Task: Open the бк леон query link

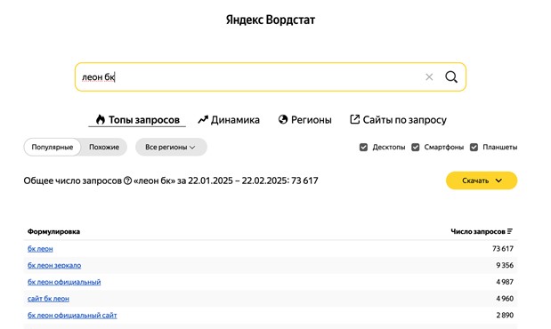Action: (40, 249)
